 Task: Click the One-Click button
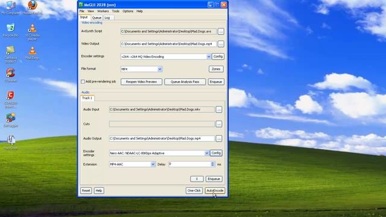tap(194, 190)
